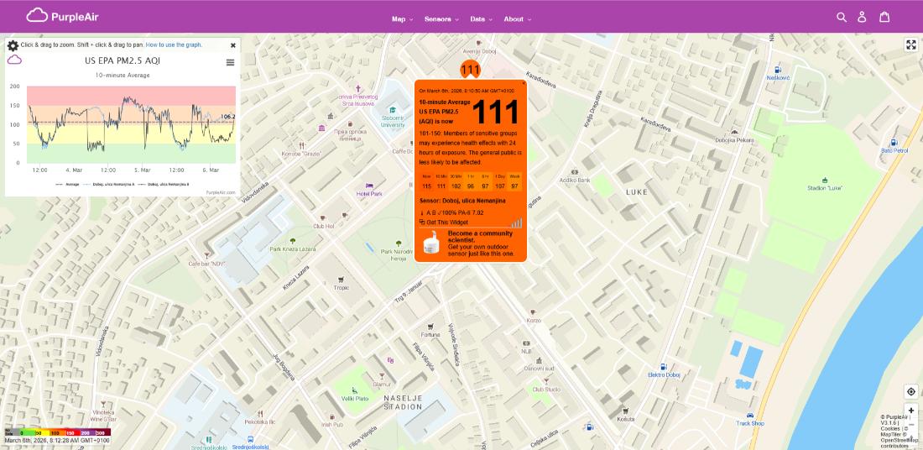Open the Sensors dropdown menu
This screenshot has height=450, width=923.
pyautogui.click(x=441, y=18)
